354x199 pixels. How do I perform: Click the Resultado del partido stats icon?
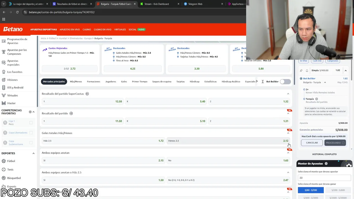tap(71, 113)
